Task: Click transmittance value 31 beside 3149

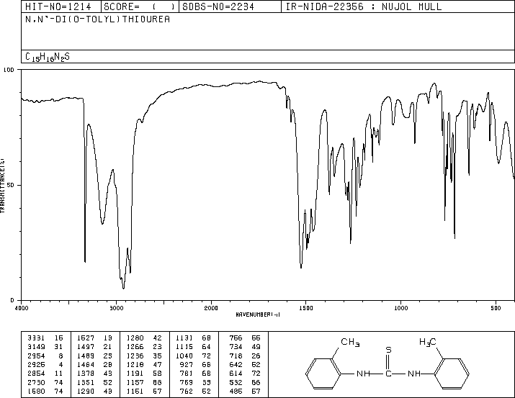Action: pos(58,347)
